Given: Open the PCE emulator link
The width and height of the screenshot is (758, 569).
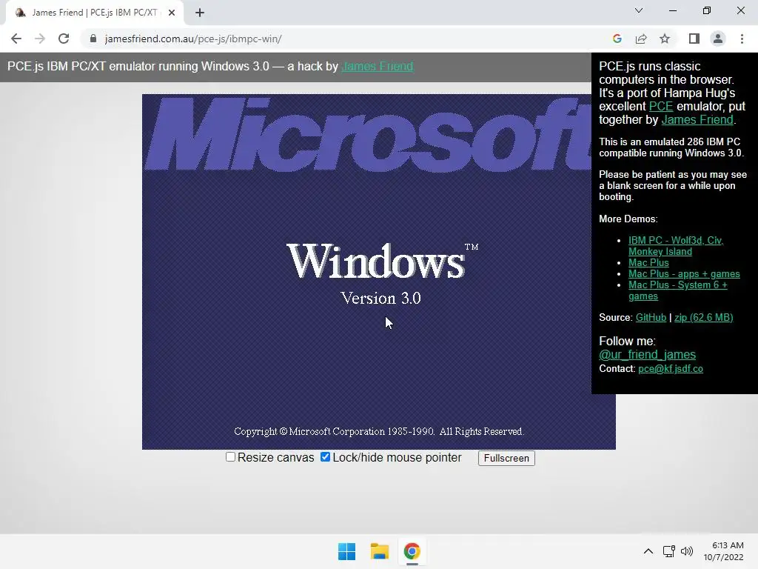Looking at the screenshot, I should pyautogui.click(x=661, y=107).
